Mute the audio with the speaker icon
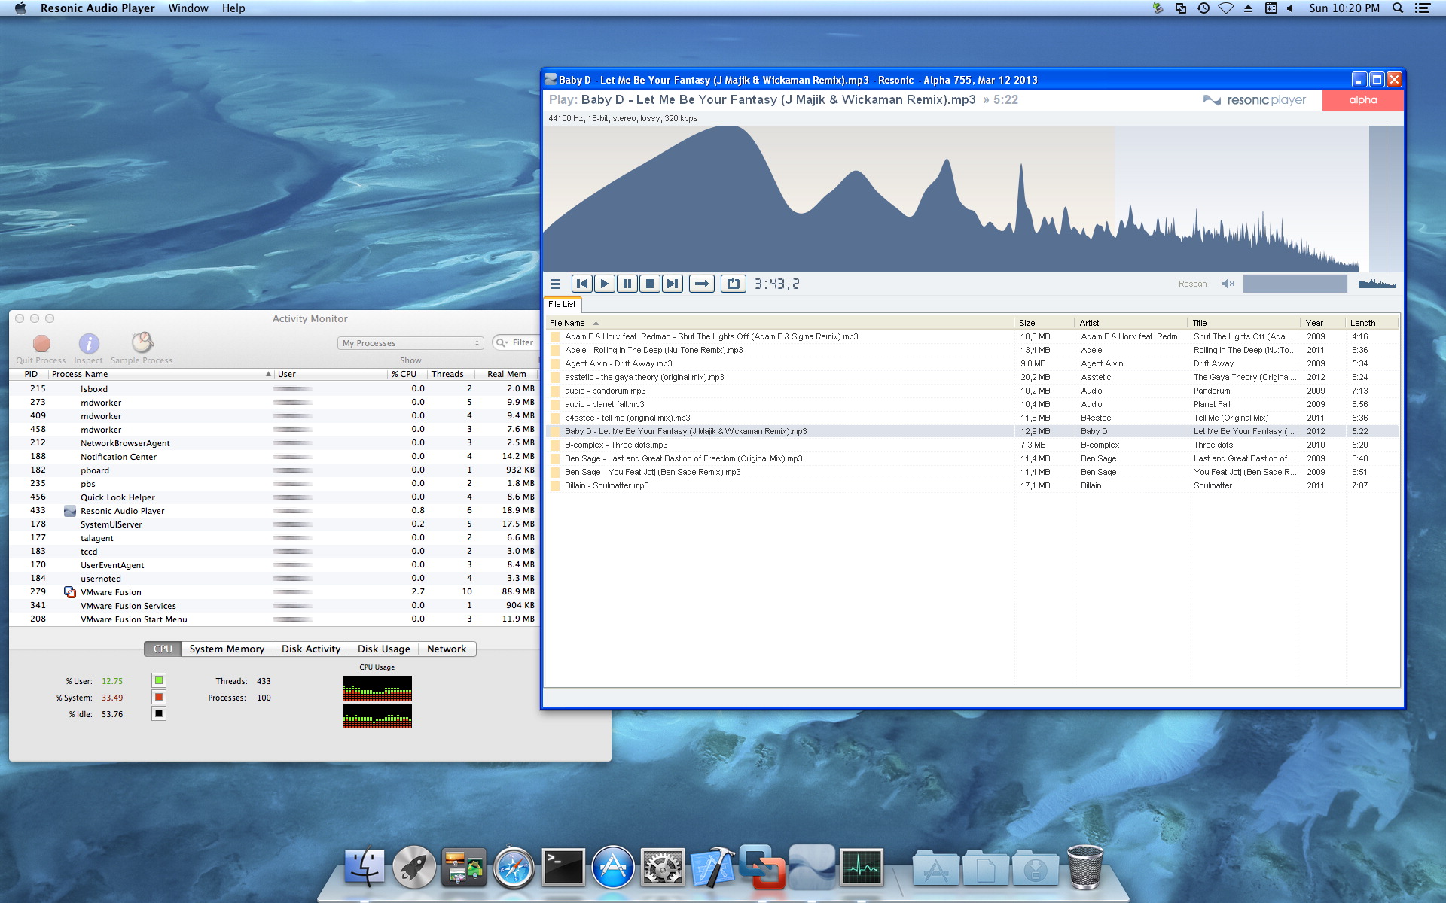Viewport: 1446px width, 903px height. (1228, 284)
